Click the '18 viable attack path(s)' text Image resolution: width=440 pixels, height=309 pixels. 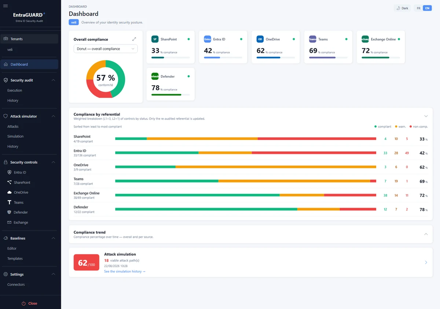click(122, 261)
